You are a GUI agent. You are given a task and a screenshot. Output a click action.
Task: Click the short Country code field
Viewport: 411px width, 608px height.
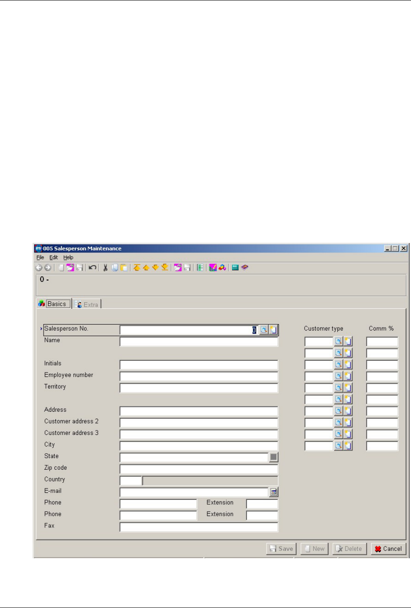(x=131, y=481)
